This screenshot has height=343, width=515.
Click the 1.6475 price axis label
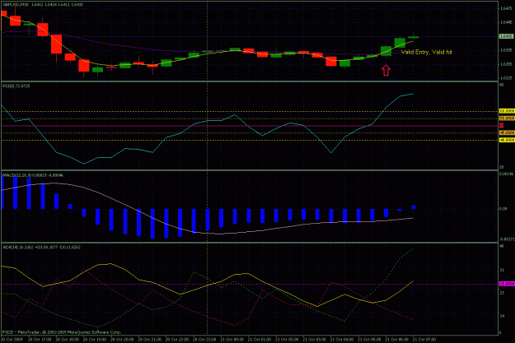[x=506, y=8]
